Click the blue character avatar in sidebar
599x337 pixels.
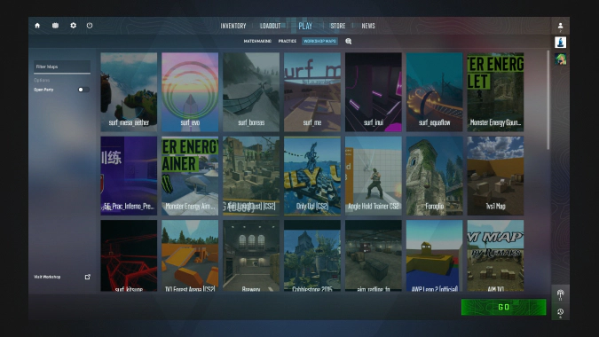pyautogui.click(x=561, y=43)
